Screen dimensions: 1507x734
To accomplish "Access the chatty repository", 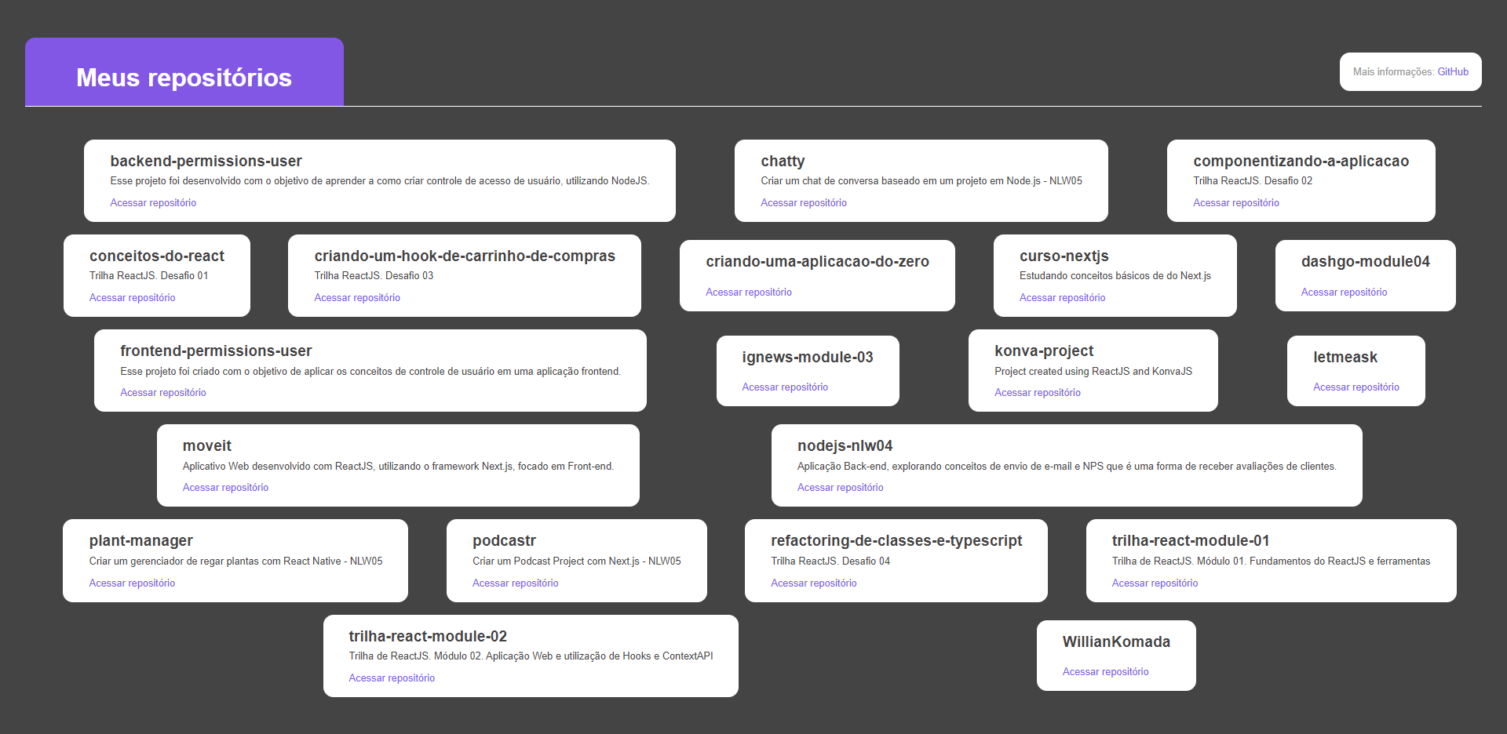I will pyautogui.click(x=804, y=202).
